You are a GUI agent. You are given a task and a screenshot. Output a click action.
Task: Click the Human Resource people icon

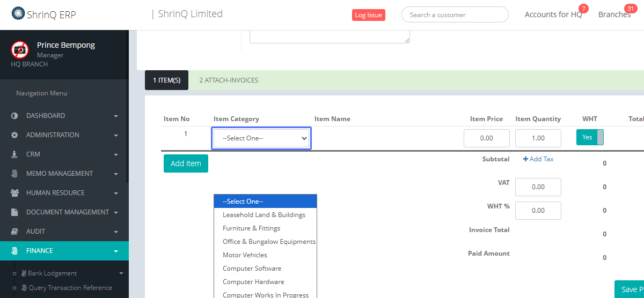click(x=14, y=193)
